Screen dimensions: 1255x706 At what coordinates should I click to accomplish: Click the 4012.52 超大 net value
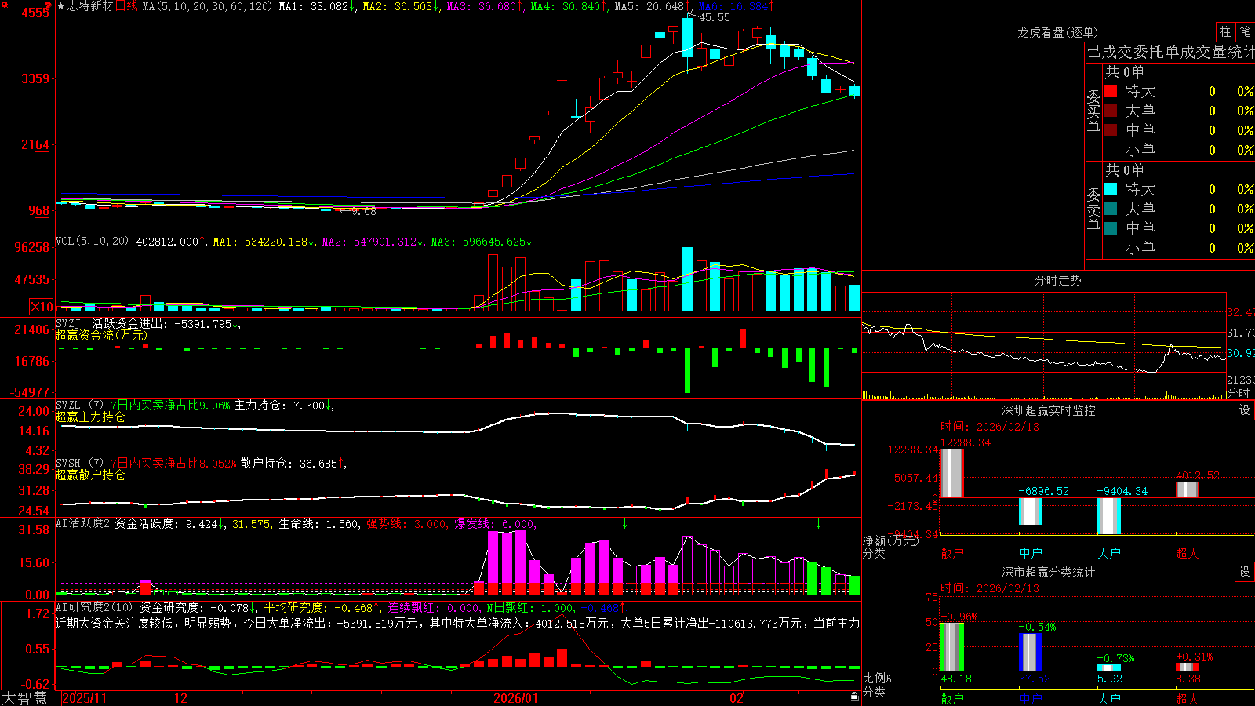(x=1198, y=475)
